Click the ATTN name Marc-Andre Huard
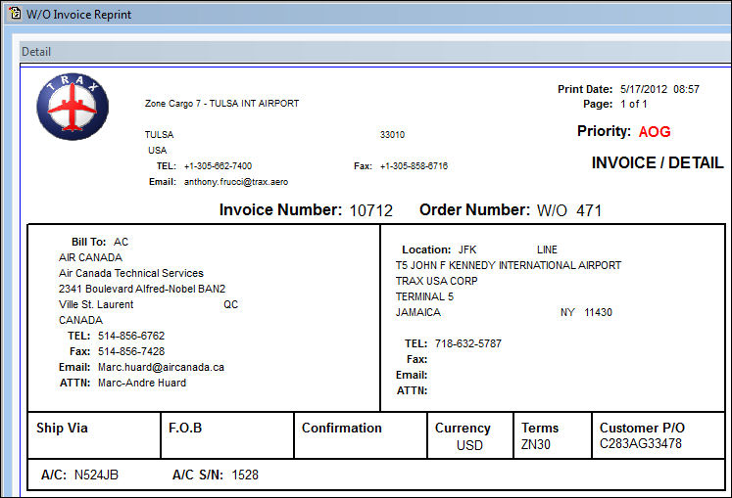Image resolution: width=732 pixels, height=498 pixels. click(x=142, y=383)
